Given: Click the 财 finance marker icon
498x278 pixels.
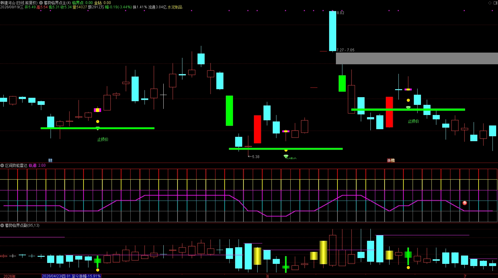Looking at the screenshot, I should [50, 161].
